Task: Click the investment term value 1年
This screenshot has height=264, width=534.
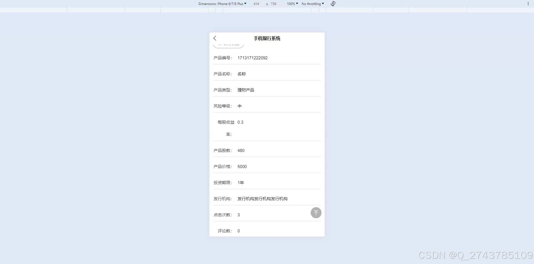Action: pos(241,183)
